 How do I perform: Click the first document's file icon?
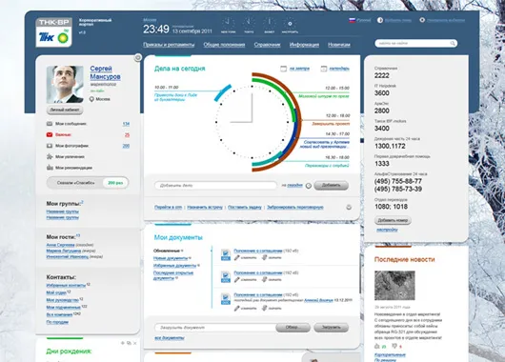tap(226, 254)
